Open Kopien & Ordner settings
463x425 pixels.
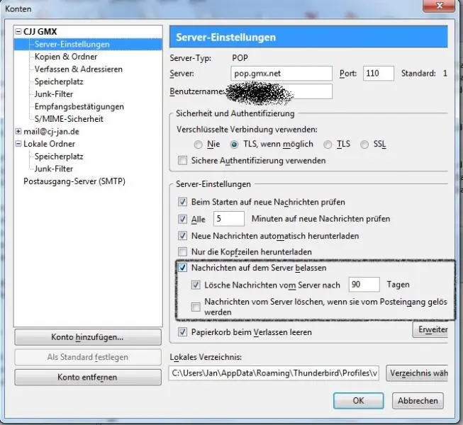(66, 57)
